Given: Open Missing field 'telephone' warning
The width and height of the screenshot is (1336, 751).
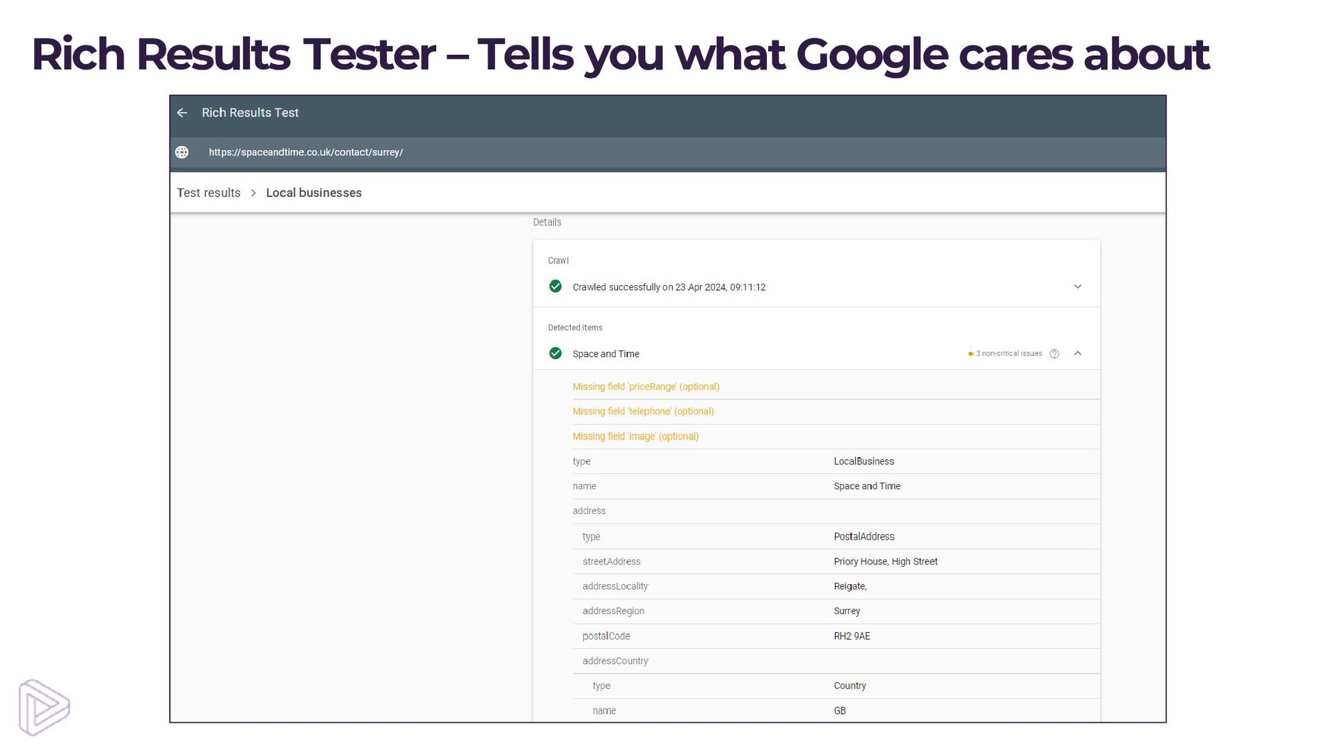Looking at the screenshot, I should 643,412.
